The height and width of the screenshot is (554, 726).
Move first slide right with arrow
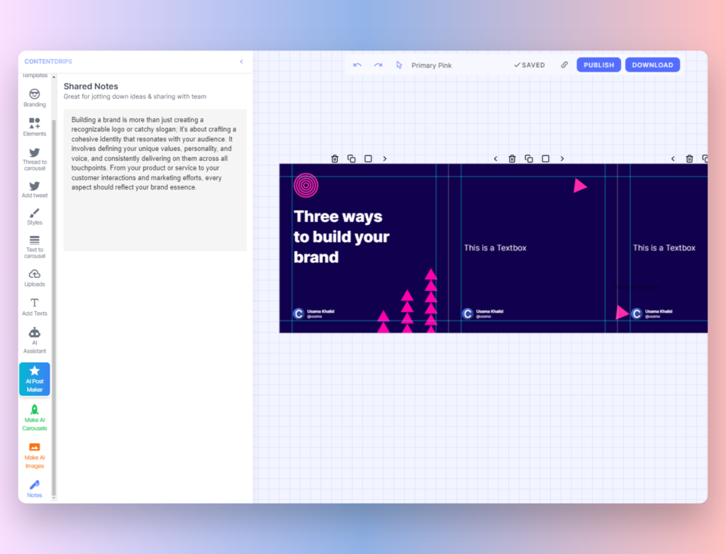coord(385,159)
